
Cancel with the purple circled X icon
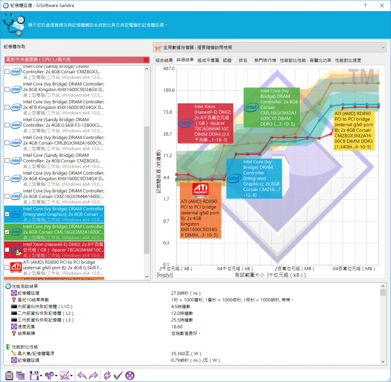coord(130,375)
